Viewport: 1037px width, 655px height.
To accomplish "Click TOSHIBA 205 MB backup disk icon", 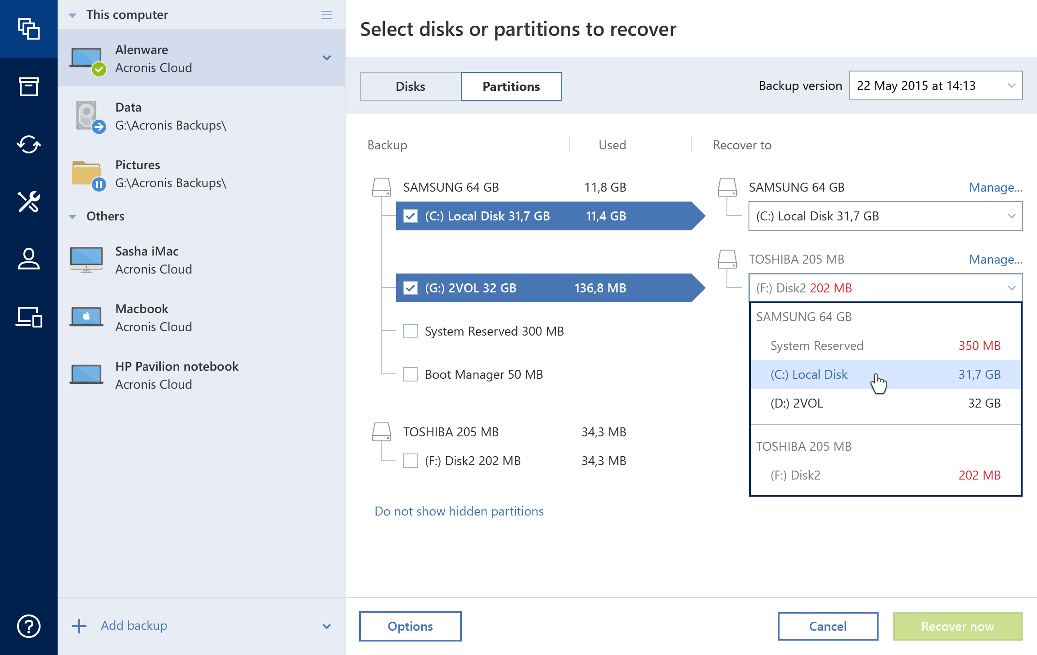I will click(382, 432).
